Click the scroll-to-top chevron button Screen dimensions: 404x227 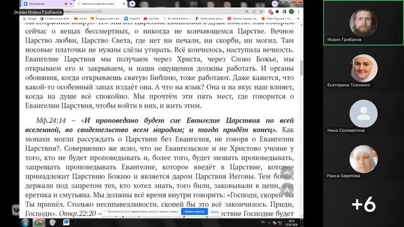click(287, 173)
